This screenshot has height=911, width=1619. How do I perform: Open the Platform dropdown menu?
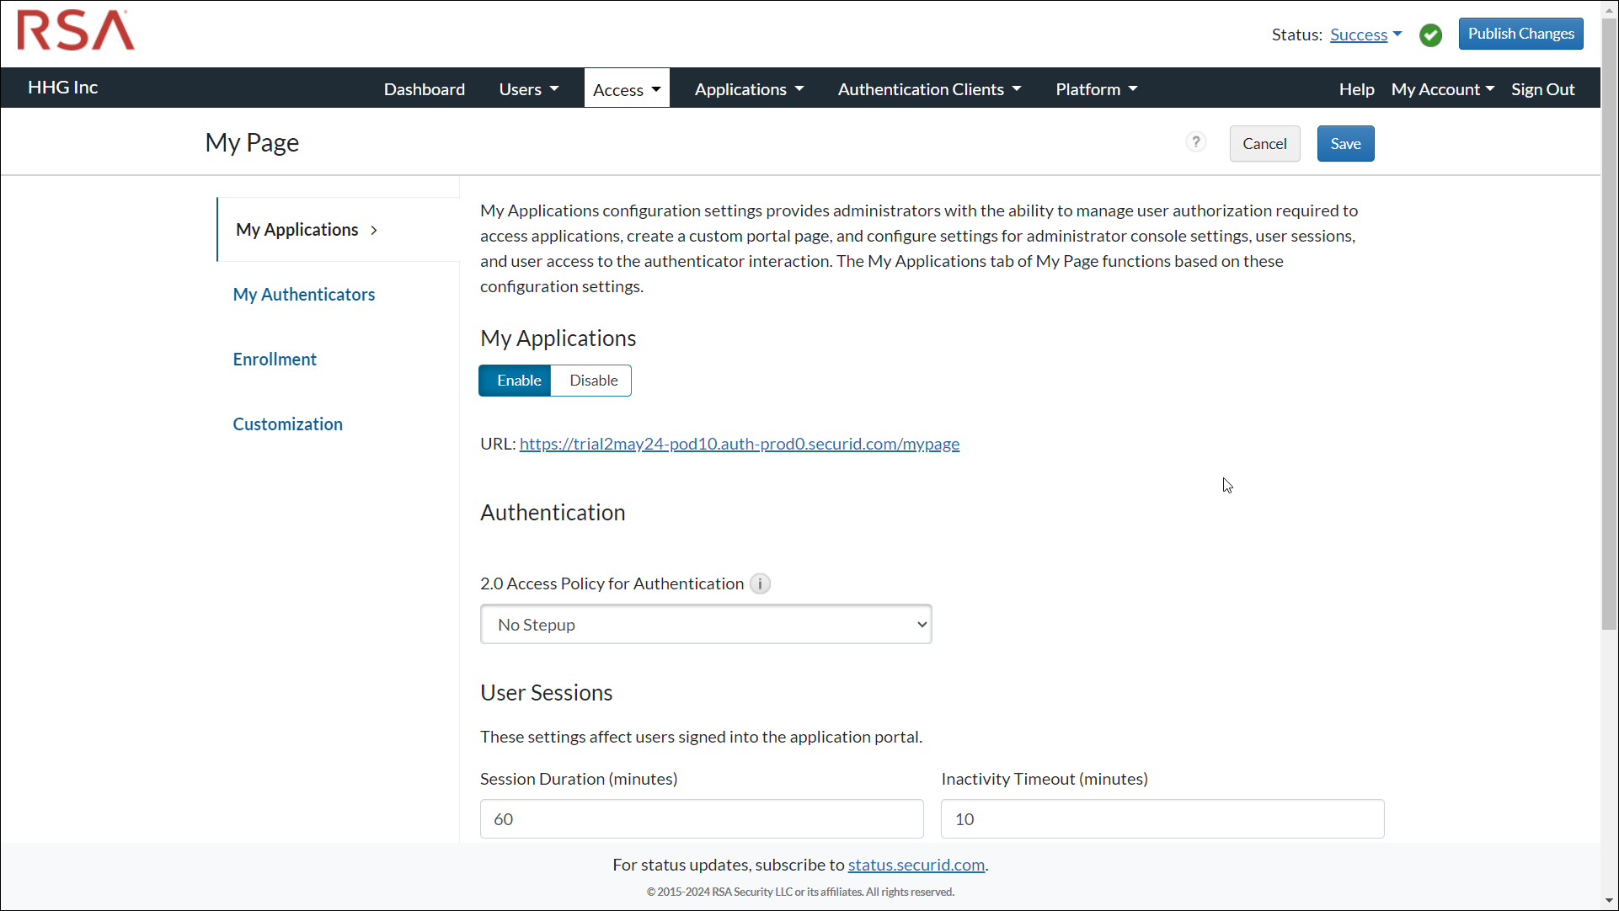coord(1095,88)
